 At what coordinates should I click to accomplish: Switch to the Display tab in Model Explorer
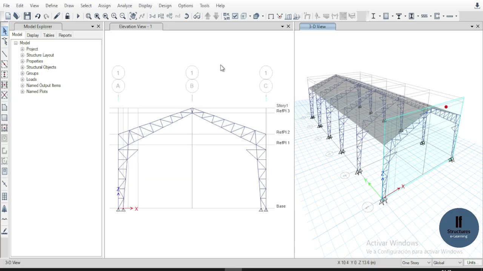click(x=33, y=35)
